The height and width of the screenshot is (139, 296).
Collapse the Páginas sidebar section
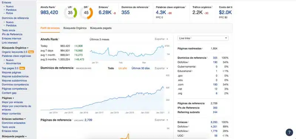pos(8,98)
